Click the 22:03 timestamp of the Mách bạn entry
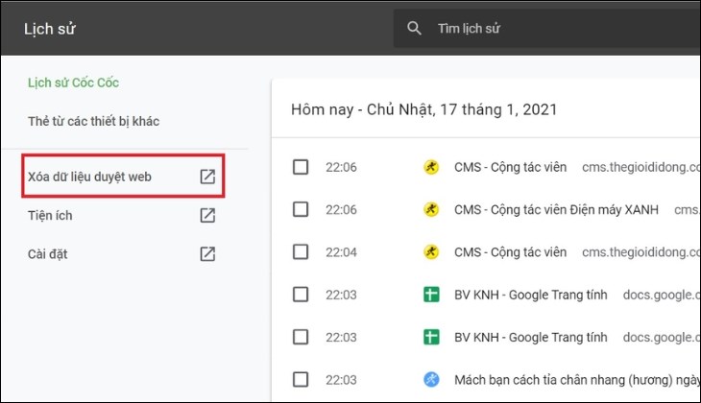Image resolution: width=701 pixels, height=403 pixels. [x=341, y=380]
